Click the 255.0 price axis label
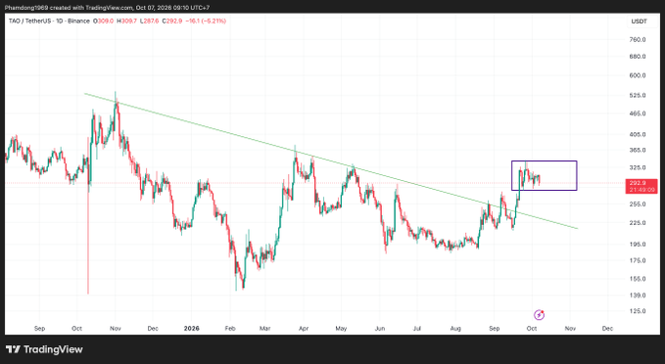Screen dimensions: 665x364 (638, 204)
